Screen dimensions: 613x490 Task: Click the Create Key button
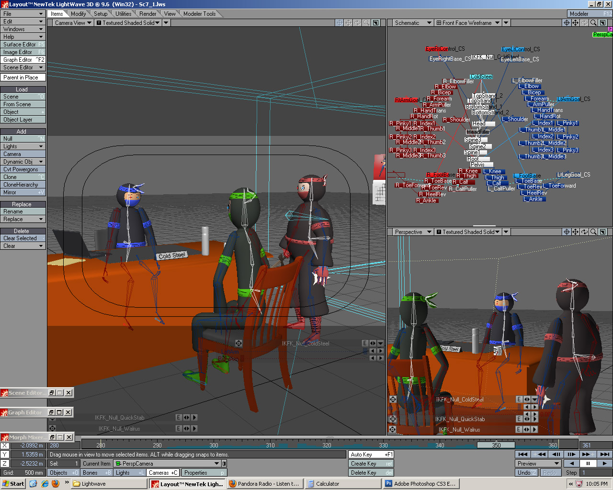(x=371, y=463)
